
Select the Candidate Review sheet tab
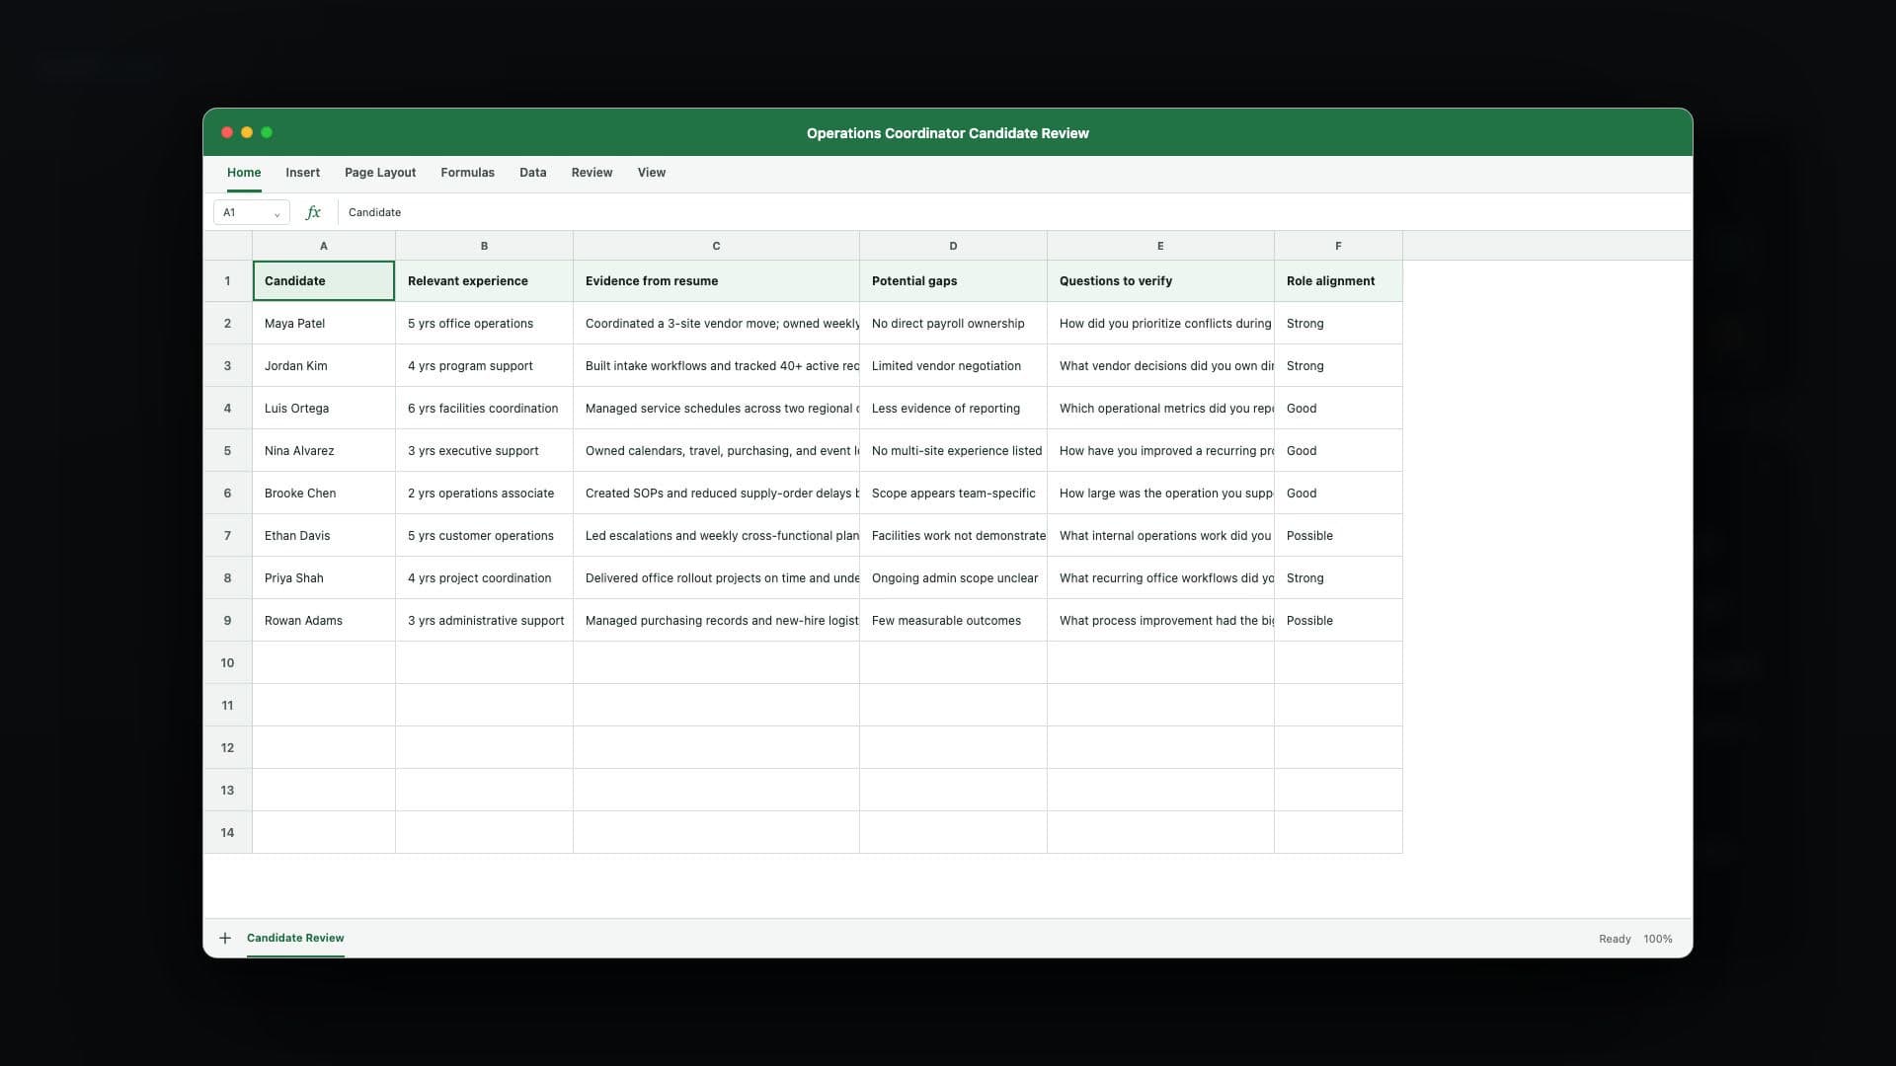click(295, 938)
